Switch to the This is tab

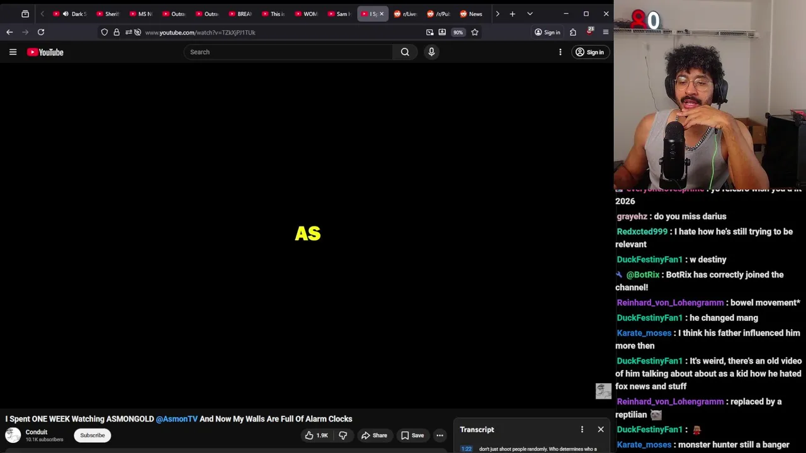[x=273, y=14]
